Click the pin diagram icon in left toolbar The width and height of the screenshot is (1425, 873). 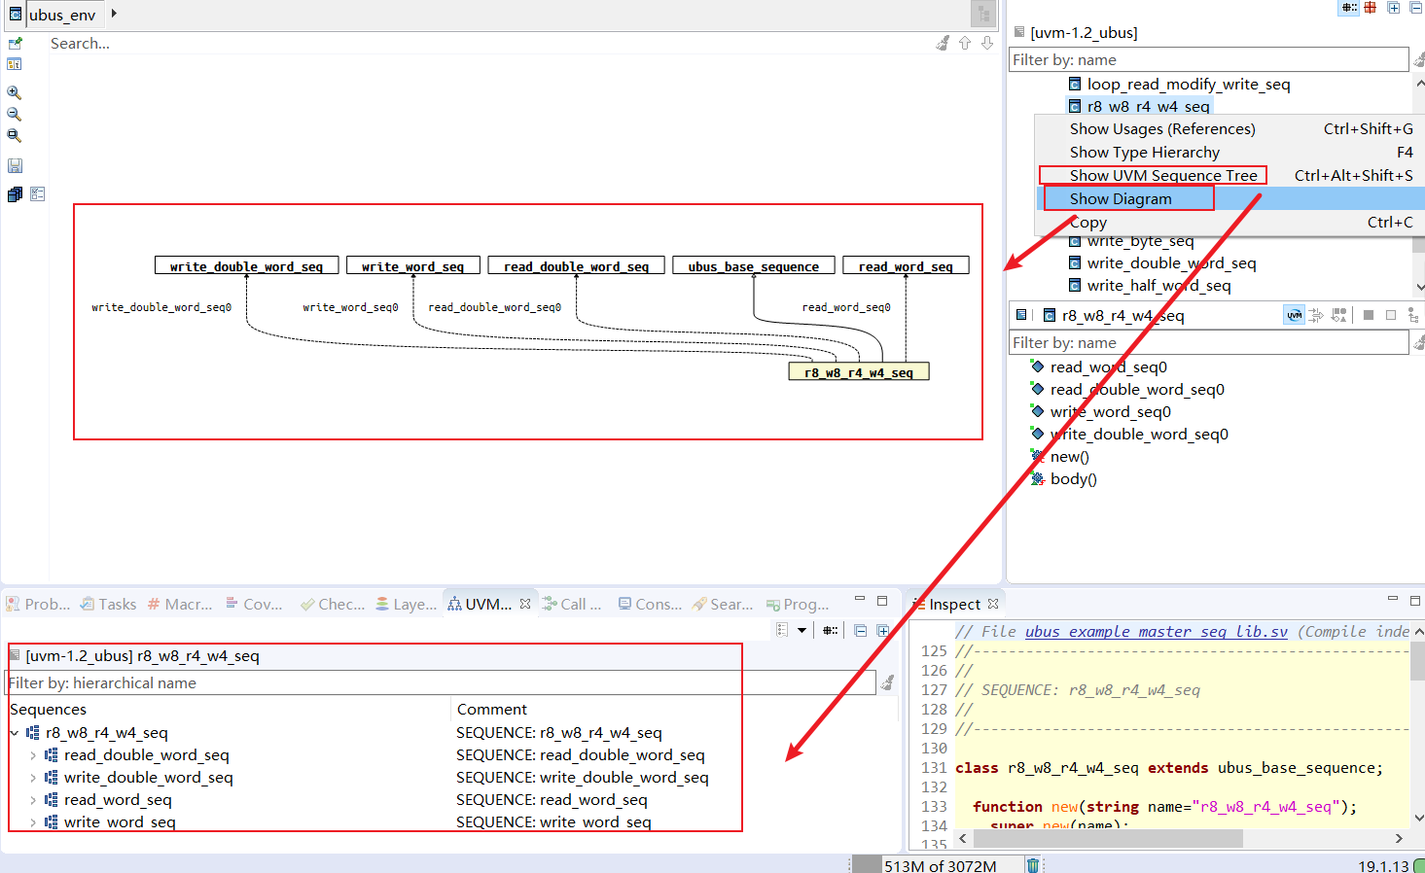pyautogui.click(x=15, y=43)
